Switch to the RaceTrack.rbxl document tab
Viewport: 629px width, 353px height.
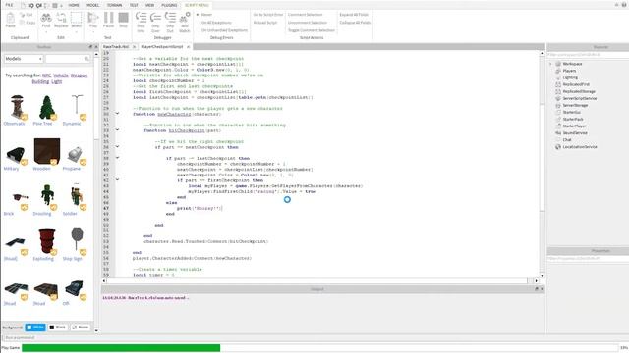[116, 47]
